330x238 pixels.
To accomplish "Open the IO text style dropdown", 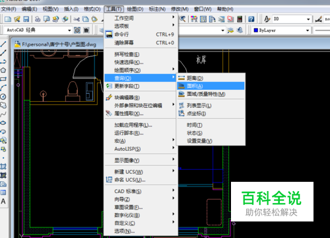I will (x=308, y=19).
